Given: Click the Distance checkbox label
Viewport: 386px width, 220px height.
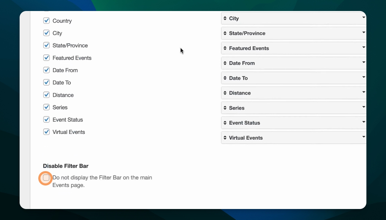Looking at the screenshot, I should tap(63, 95).
